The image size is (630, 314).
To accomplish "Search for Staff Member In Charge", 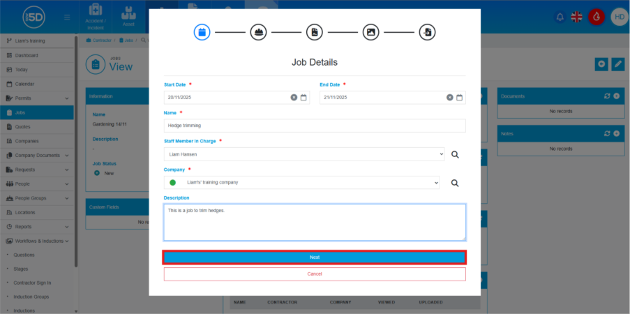I will click(455, 154).
